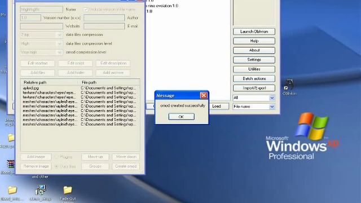Open the 7-zip data files compression dropdown
The height and width of the screenshot is (203, 361).
41,35
